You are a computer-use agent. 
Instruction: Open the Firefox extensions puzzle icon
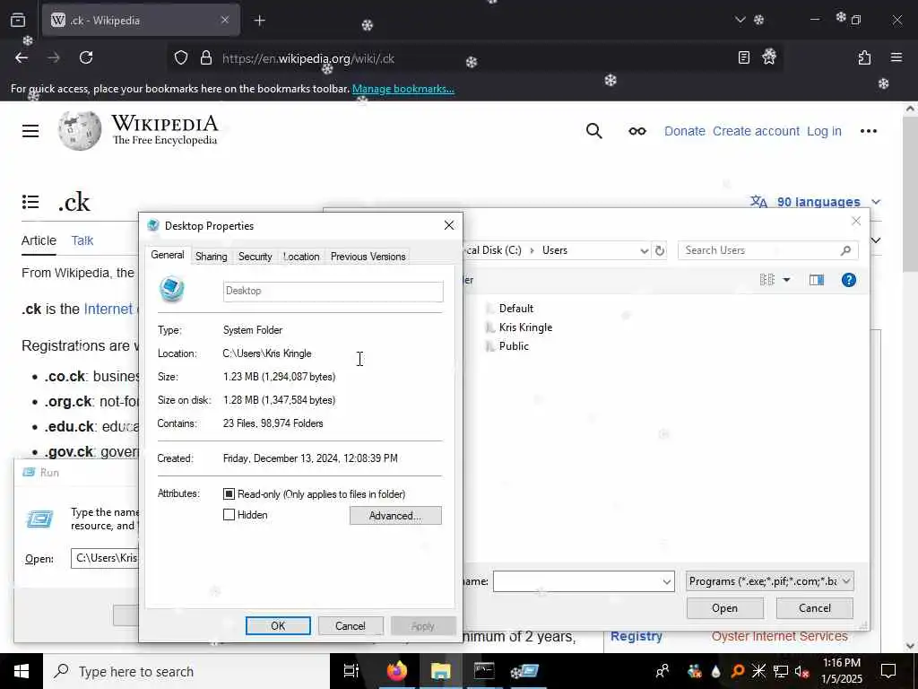pyautogui.click(x=865, y=57)
